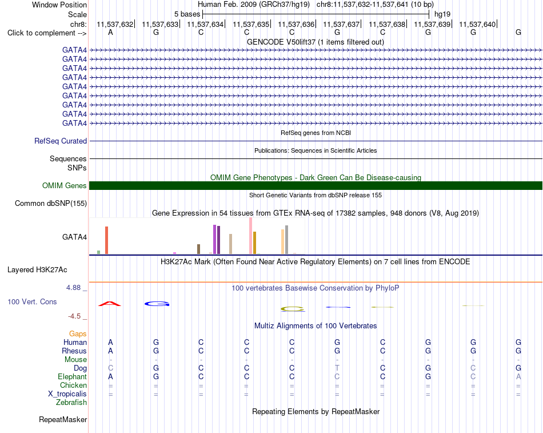This screenshot has width=543, height=433.
Task: Click the -4.5 PhyloP lower limit value
Action: pyautogui.click(x=74, y=316)
